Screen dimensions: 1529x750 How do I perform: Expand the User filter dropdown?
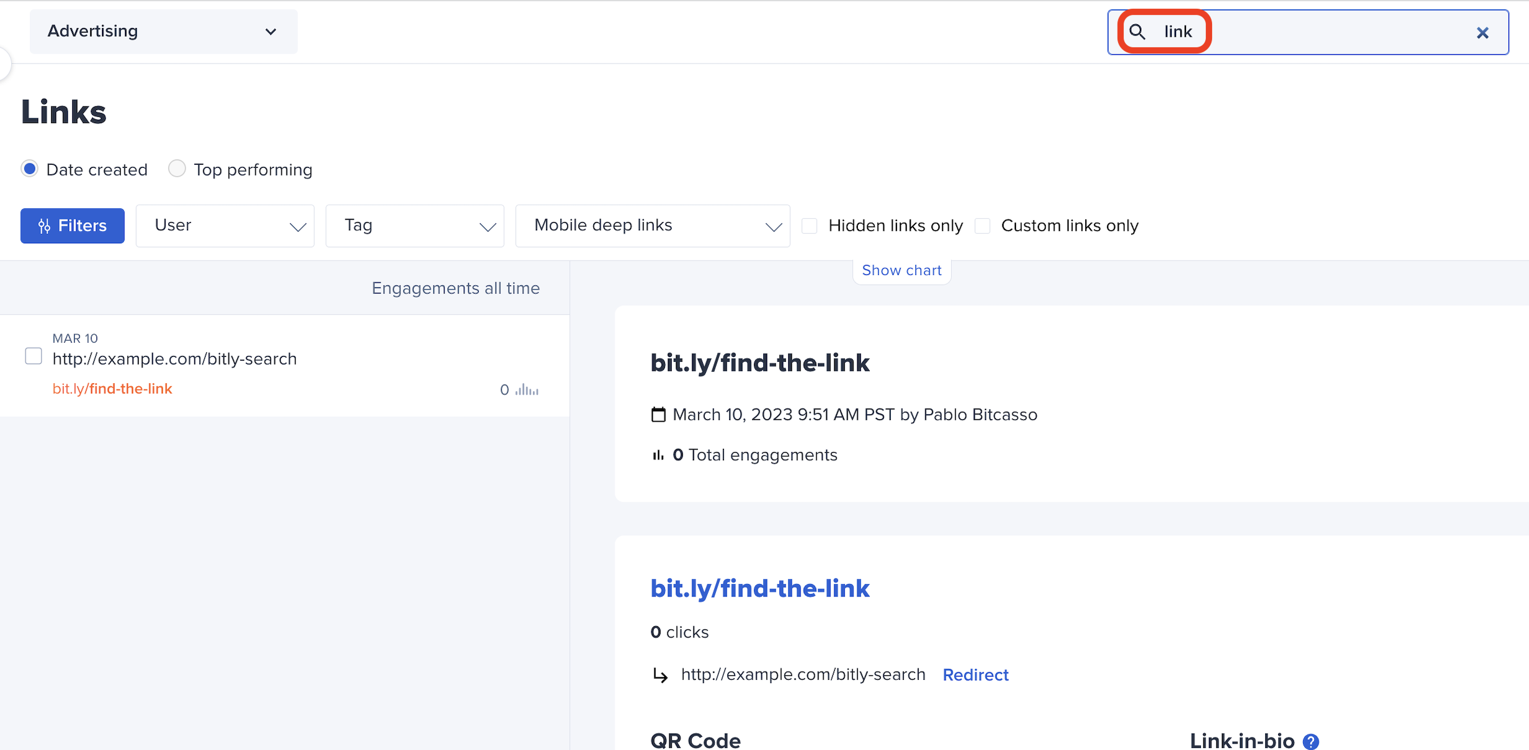pyautogui.click(x=225, y=225)
